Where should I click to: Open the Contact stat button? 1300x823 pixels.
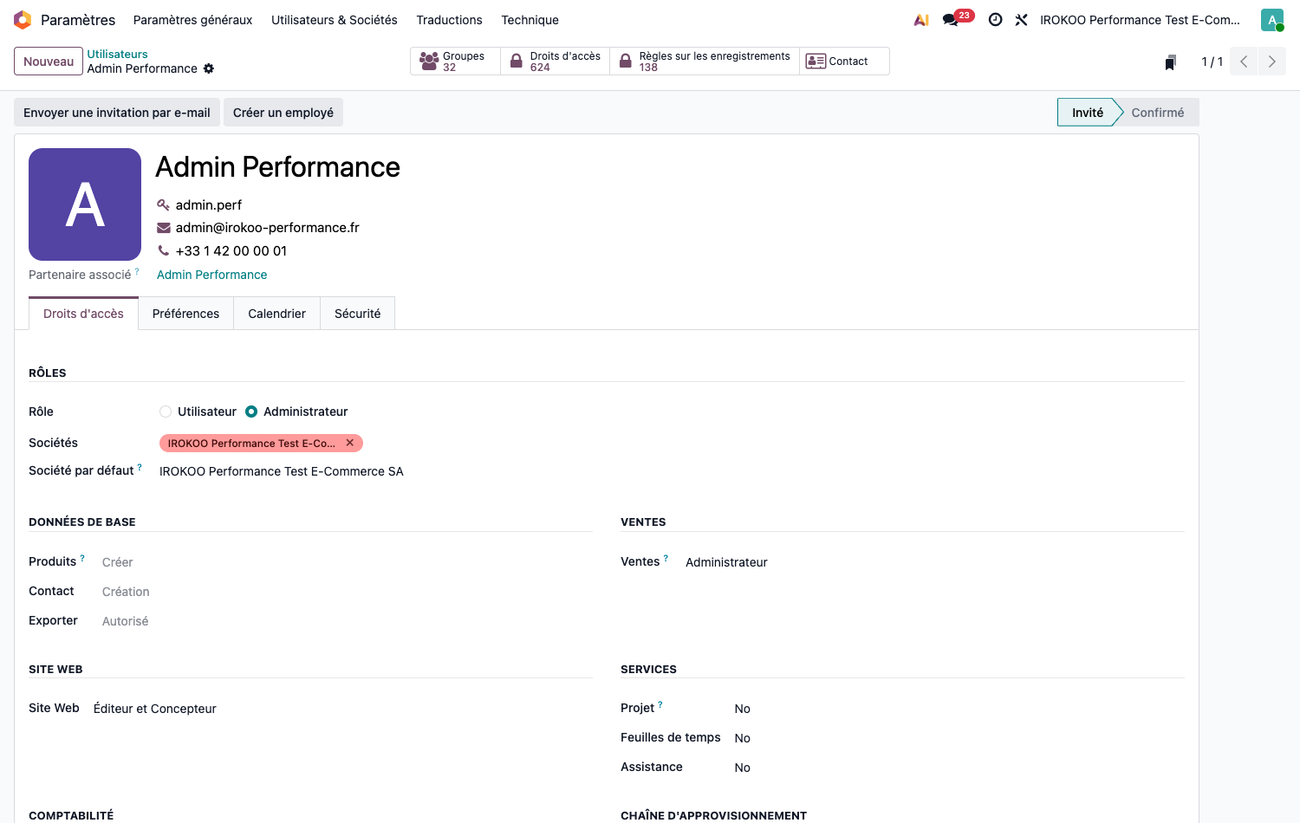[x=844, y=62]
